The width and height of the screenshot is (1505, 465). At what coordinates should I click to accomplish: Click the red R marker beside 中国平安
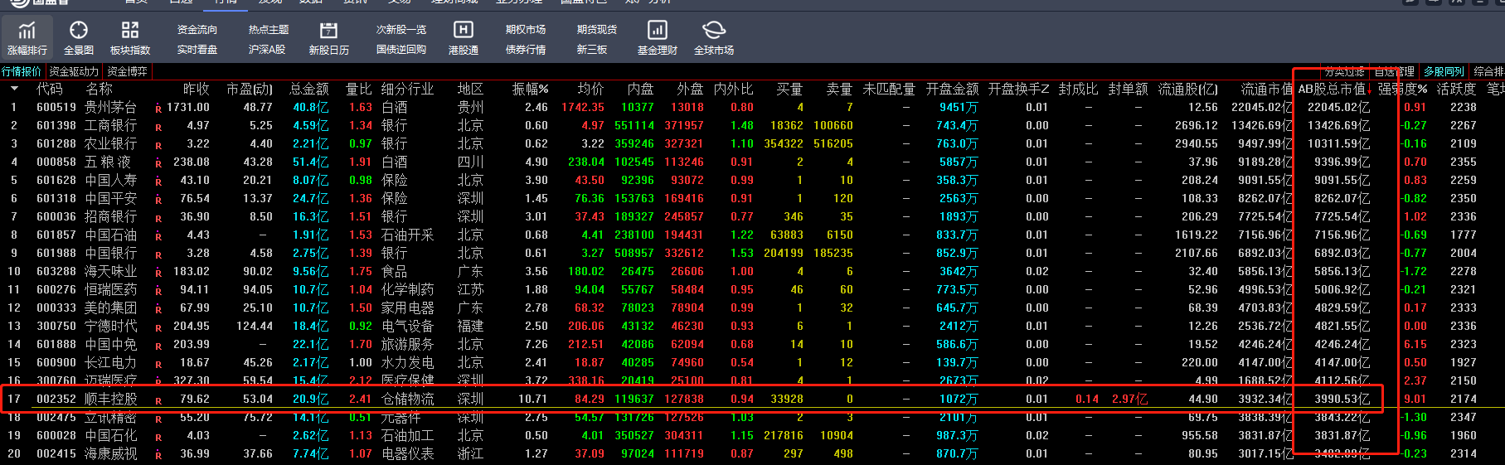click(x=158, y=201)
